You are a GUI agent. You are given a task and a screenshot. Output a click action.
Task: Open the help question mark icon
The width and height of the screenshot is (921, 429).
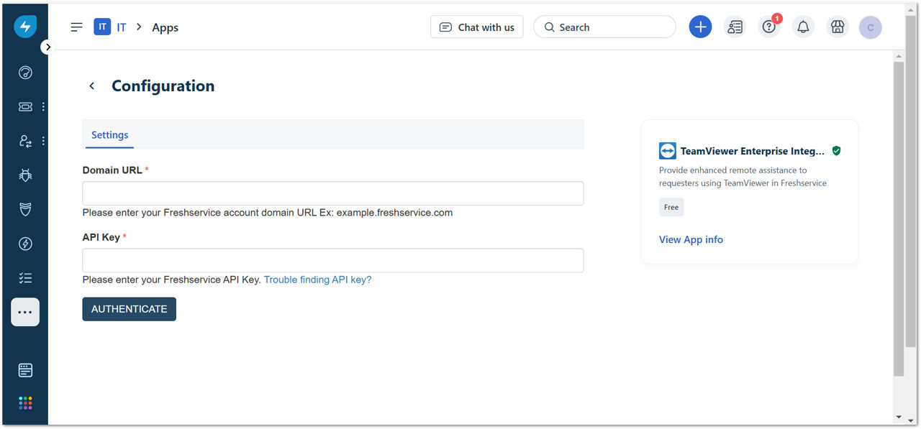coord(769,27)
